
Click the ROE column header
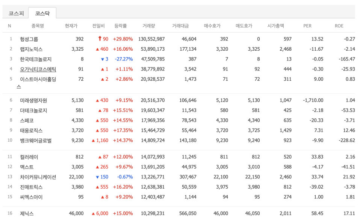pos(339,26)
